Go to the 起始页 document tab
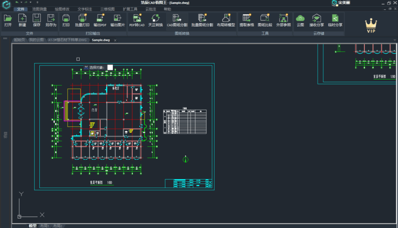Screen dimensions: 398x228 (19, 40)
